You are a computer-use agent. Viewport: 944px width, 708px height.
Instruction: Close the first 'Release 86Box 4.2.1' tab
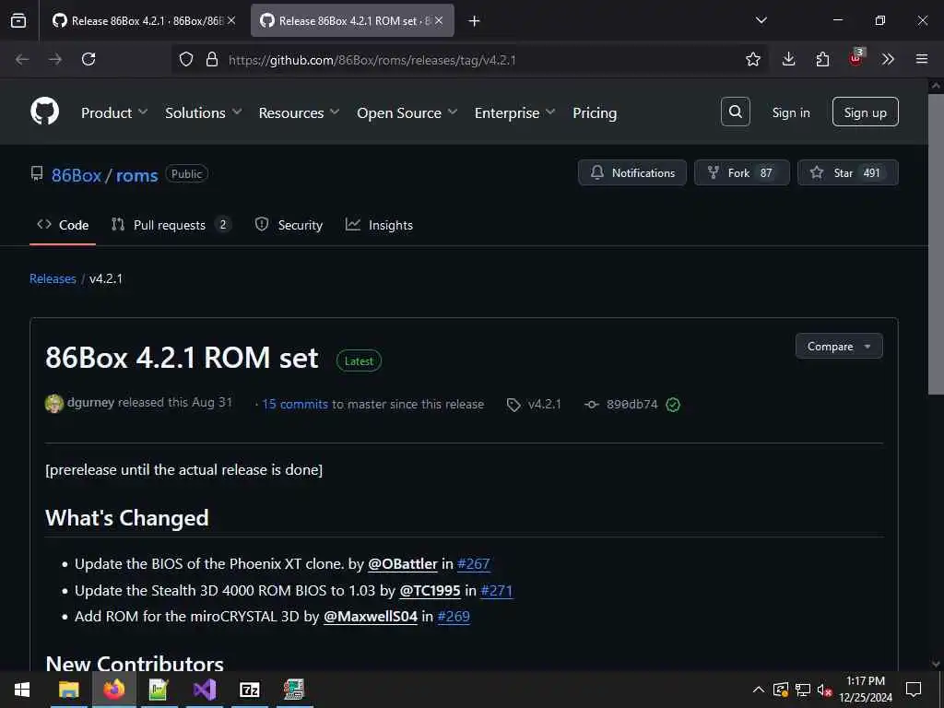tap(231, 20)
